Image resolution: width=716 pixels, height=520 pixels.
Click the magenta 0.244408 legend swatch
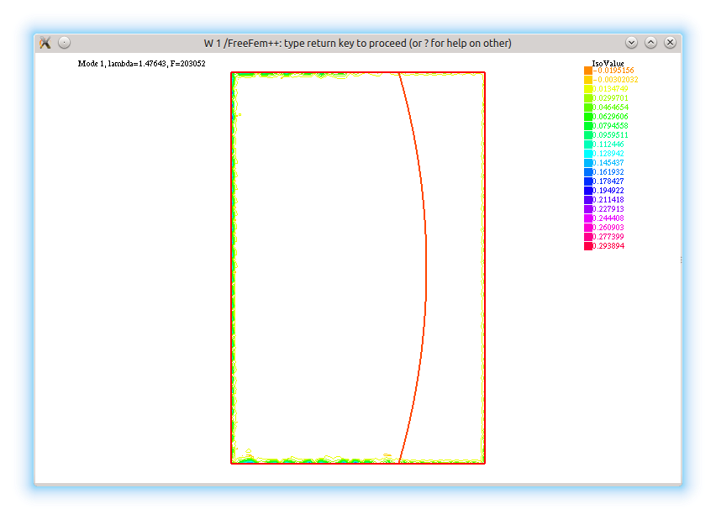click(x=588, y=218)
